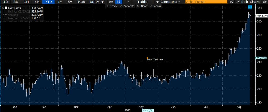Choose the Max time range

[x=81, y=2]
